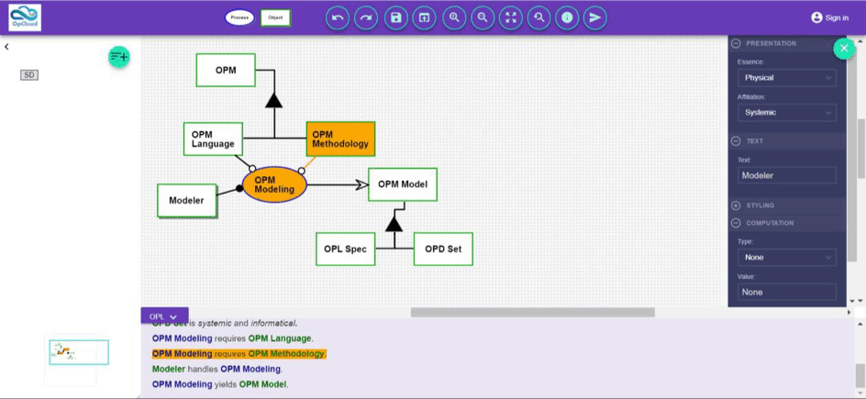Expand the Styling section

(x=736, y=205)
